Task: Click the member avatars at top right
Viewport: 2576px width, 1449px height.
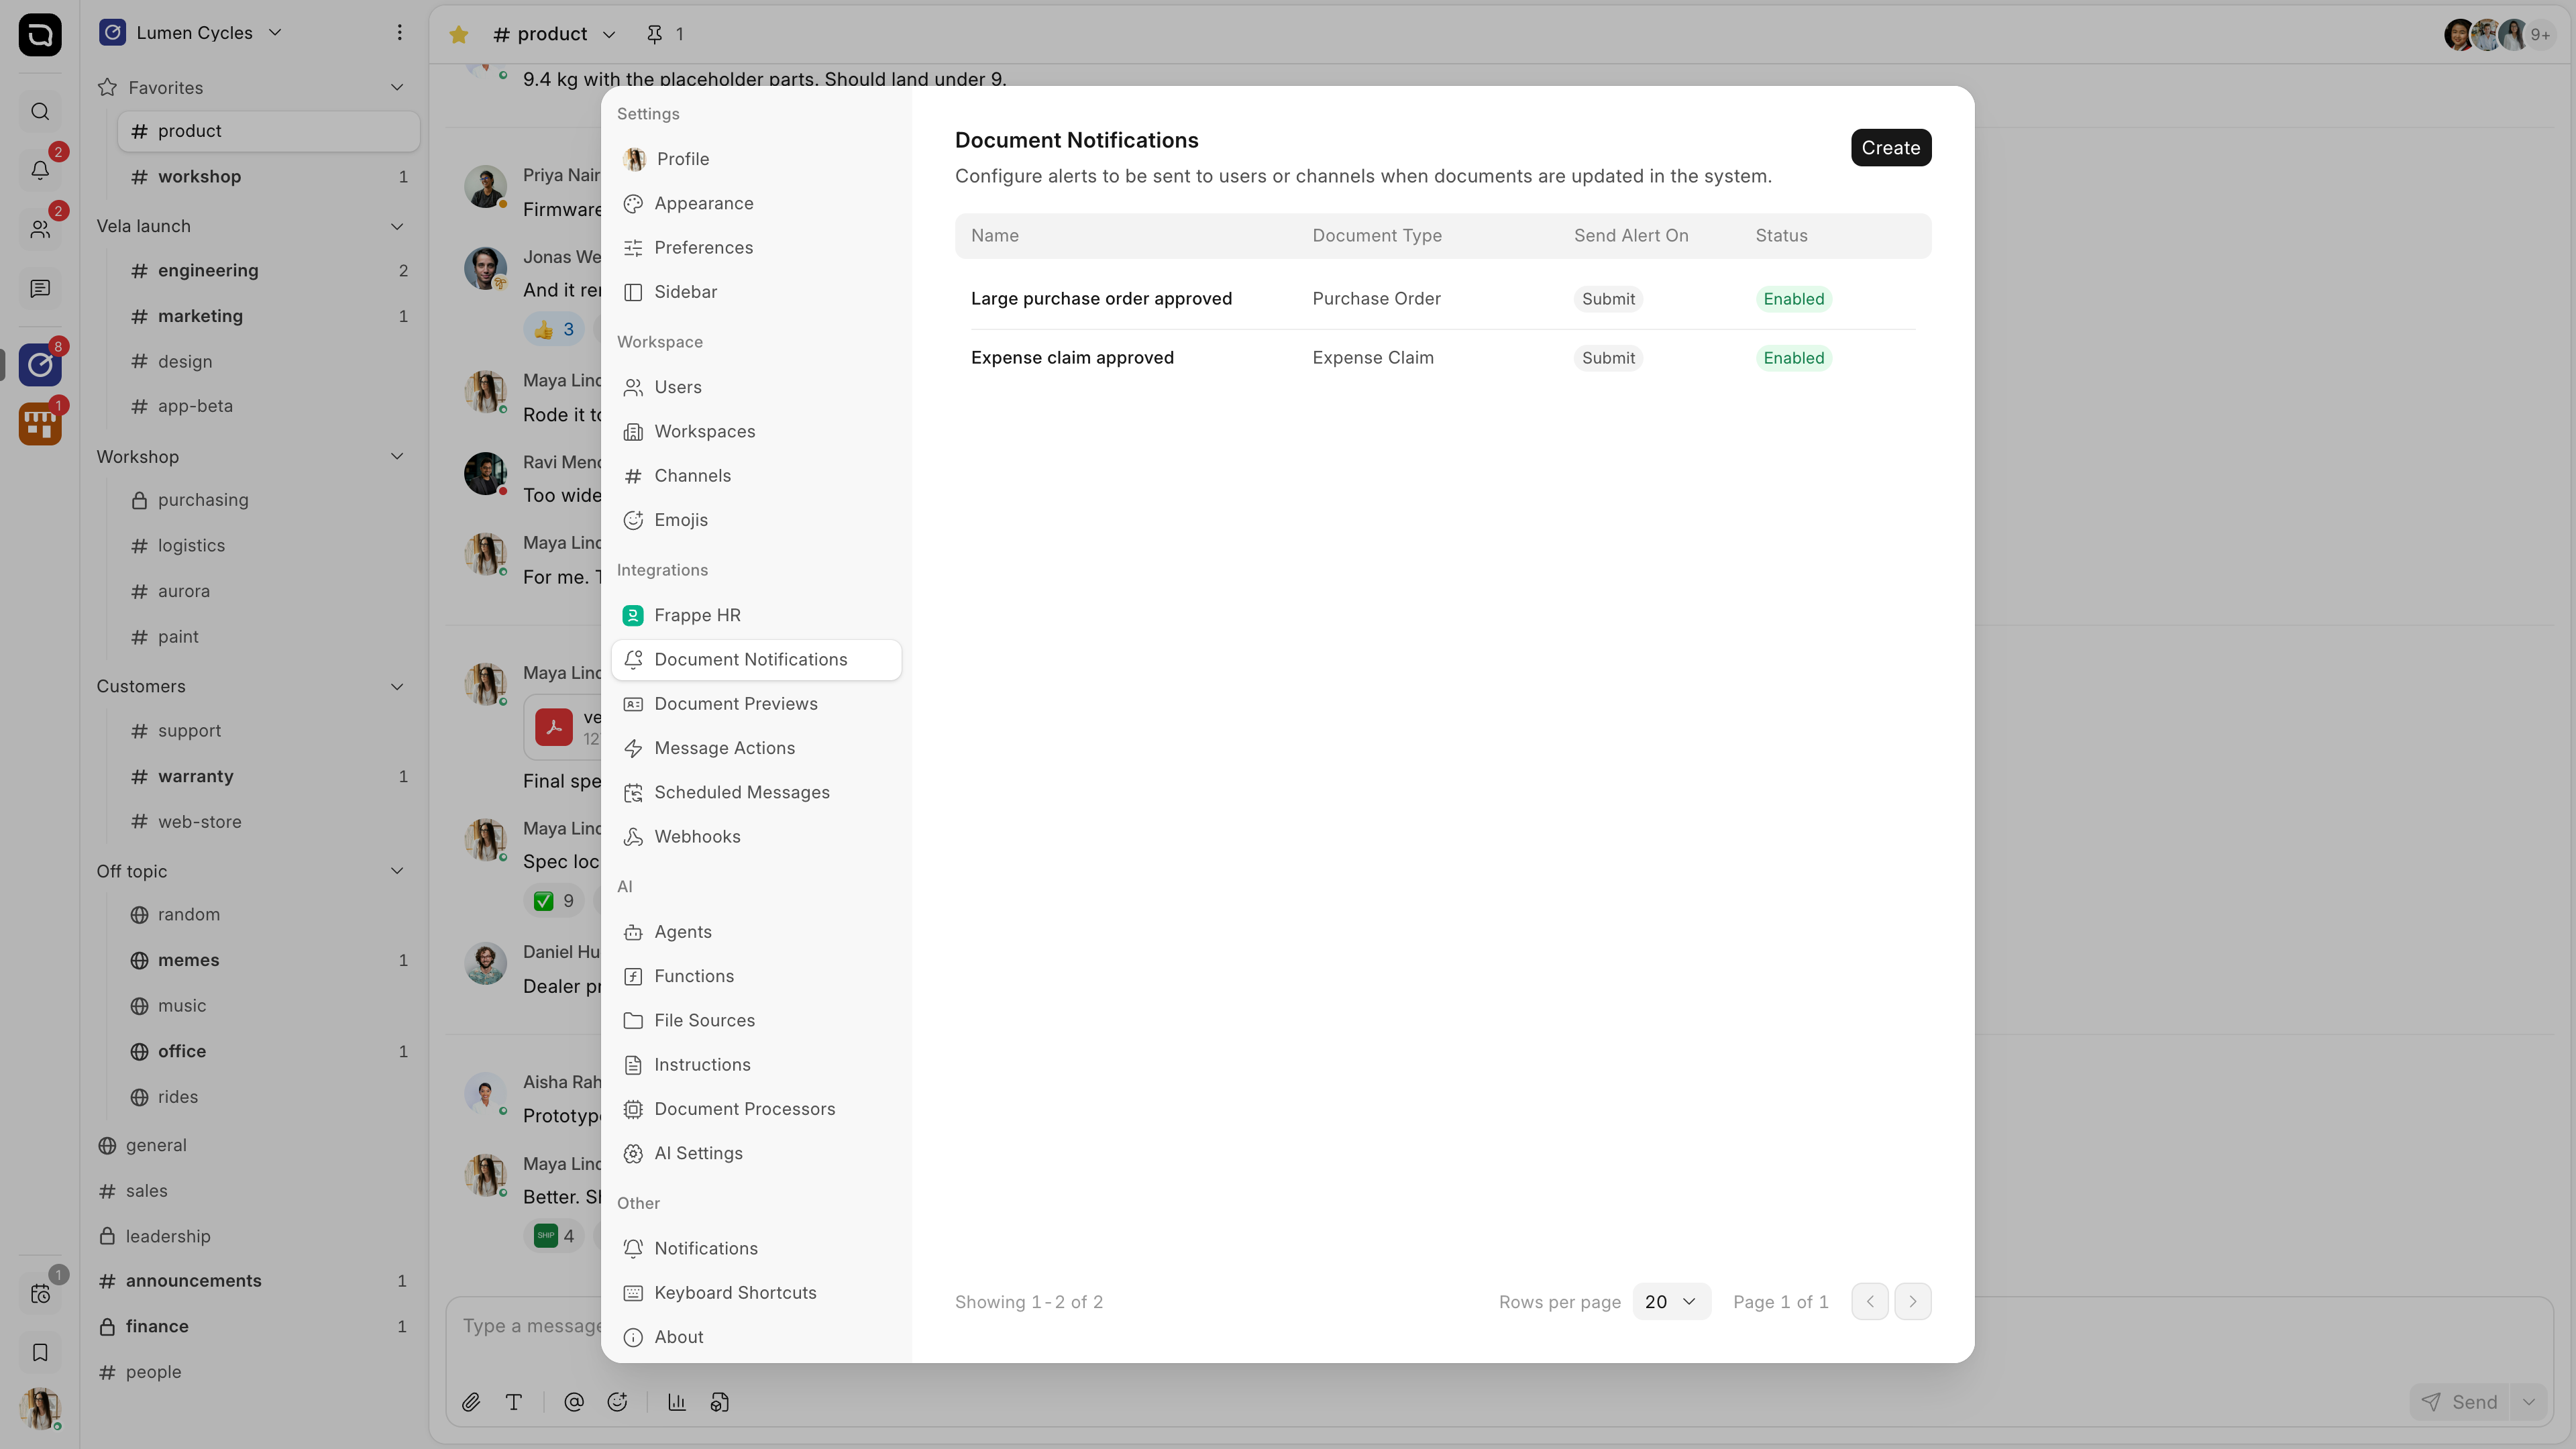Action: pyautogui.click(x=2499, y=34)
